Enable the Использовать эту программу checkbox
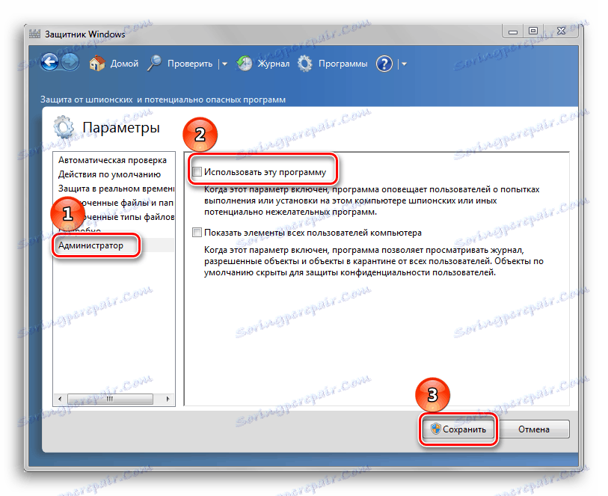Image resolution: width=608 pixels, height=496 pixels. click(197, 172)
